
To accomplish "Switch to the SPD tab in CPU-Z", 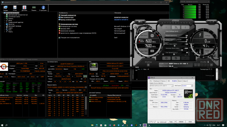I will point(169,81).
